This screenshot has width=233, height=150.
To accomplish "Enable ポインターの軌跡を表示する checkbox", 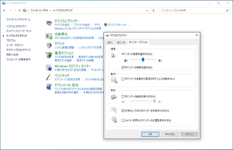I will tap(123, 96).
